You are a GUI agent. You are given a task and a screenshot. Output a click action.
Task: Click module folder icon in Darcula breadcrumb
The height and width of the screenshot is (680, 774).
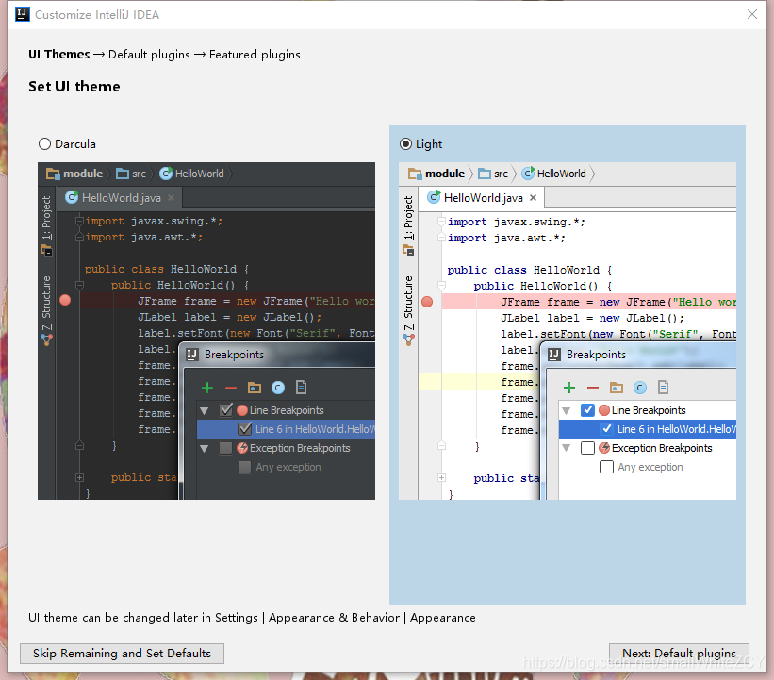53,174
